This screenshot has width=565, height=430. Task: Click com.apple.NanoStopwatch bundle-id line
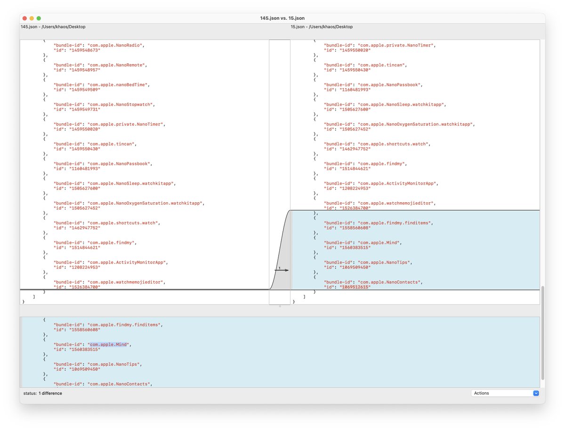[x=105, y=105]
